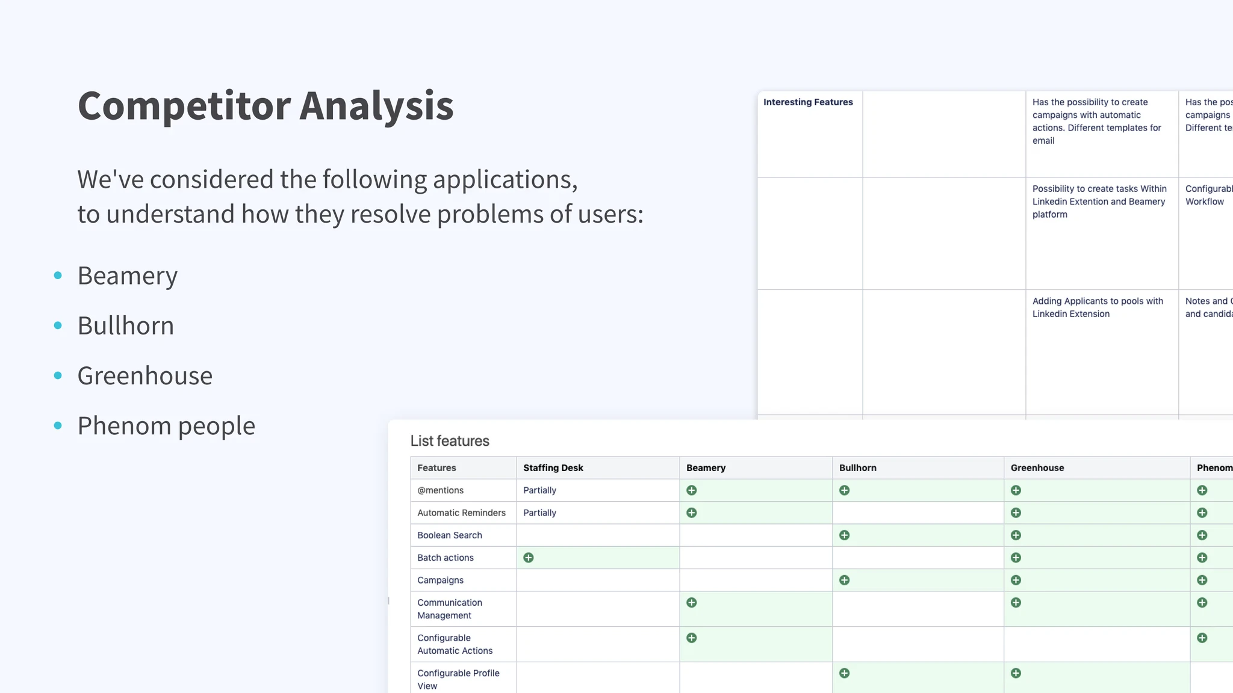Select the Staffing Desk column header

(553, 468)
